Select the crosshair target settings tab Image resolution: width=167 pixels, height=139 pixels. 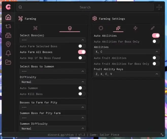click(x=101, y=28)
